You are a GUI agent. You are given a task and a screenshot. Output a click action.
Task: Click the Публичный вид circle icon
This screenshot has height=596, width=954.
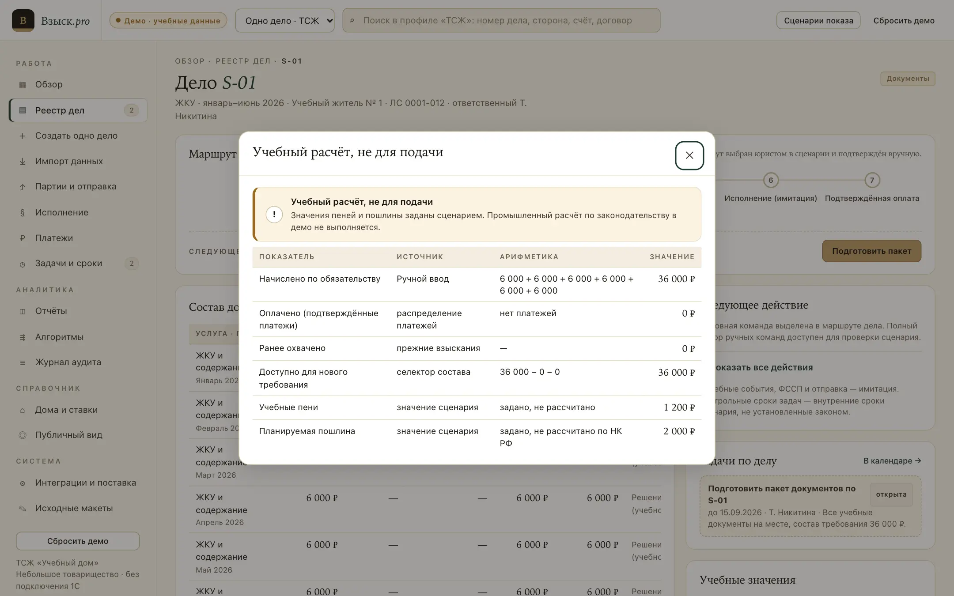click(x=23, y=435)
